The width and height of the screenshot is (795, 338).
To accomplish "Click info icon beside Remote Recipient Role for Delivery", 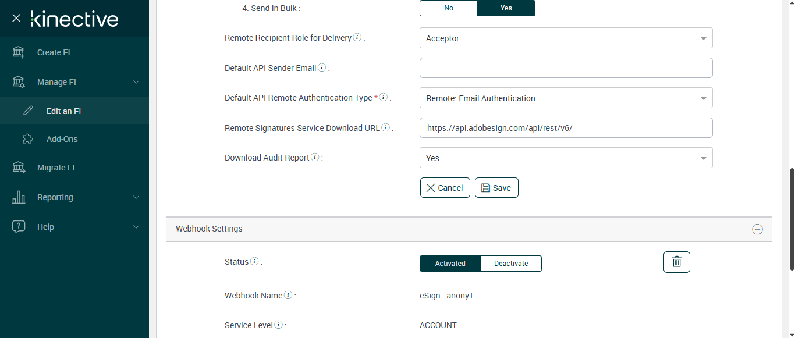I will point(357,38).
